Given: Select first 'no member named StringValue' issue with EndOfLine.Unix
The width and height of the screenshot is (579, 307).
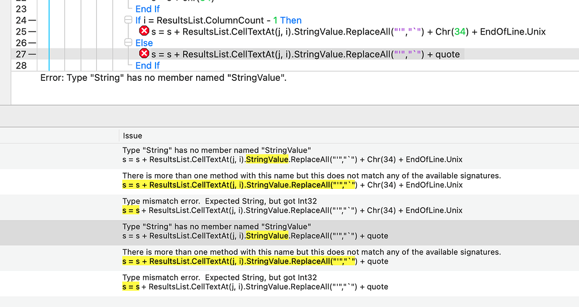Looking at the screenshot, I should point(289,156).
